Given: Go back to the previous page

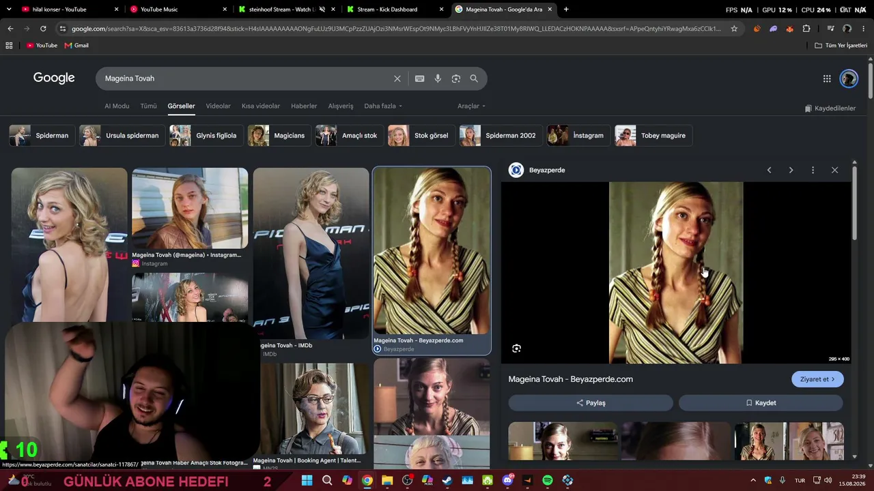Looking at the screenshot, I should click(x=10, y=29).
